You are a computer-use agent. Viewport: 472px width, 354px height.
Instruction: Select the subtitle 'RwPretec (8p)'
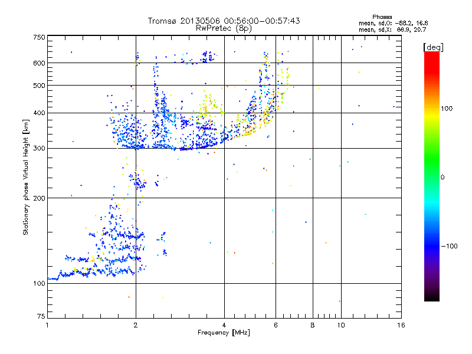pyautogui.click(x=224, y=28)
